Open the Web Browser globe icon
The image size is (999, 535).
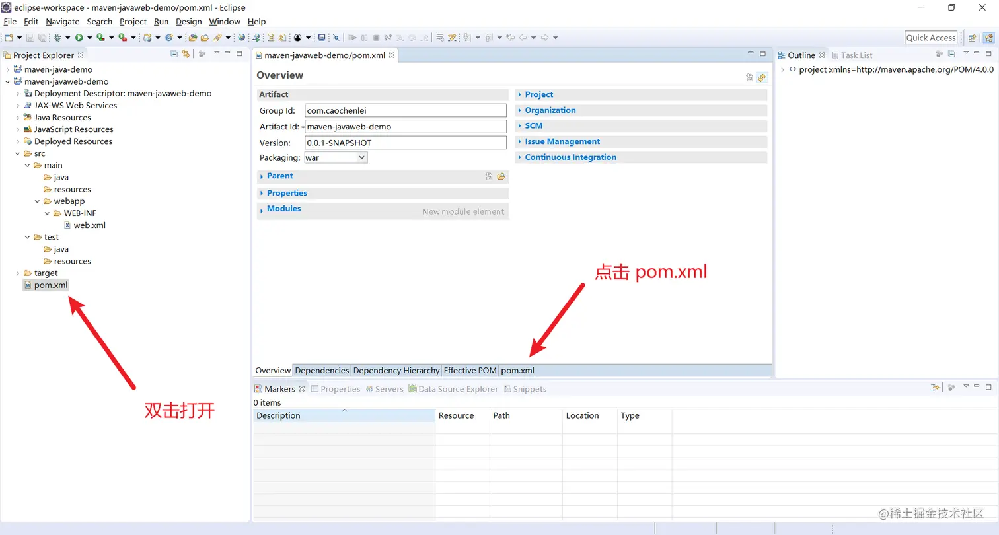point(241,38)
